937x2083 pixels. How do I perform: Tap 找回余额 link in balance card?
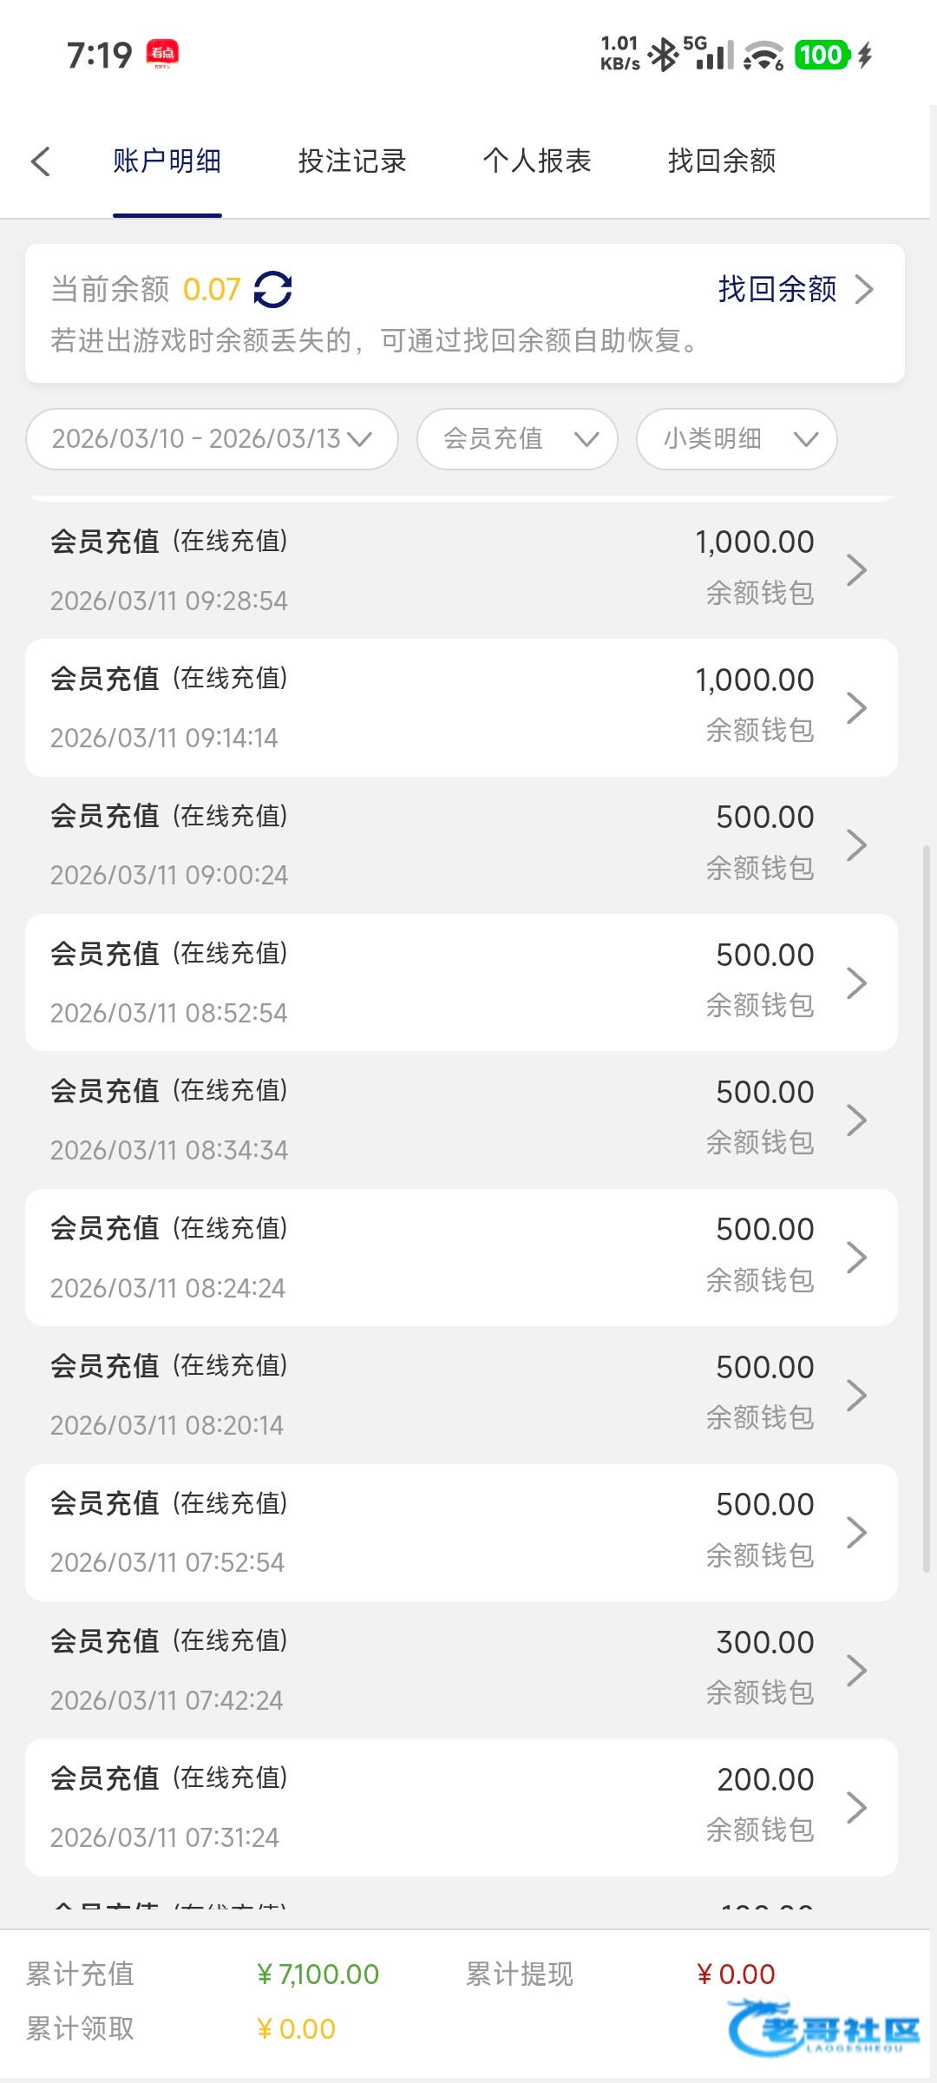tap(793, 289)
